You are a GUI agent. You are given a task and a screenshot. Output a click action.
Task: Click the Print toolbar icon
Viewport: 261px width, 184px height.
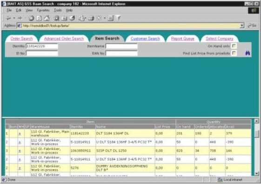coord(91,18)
